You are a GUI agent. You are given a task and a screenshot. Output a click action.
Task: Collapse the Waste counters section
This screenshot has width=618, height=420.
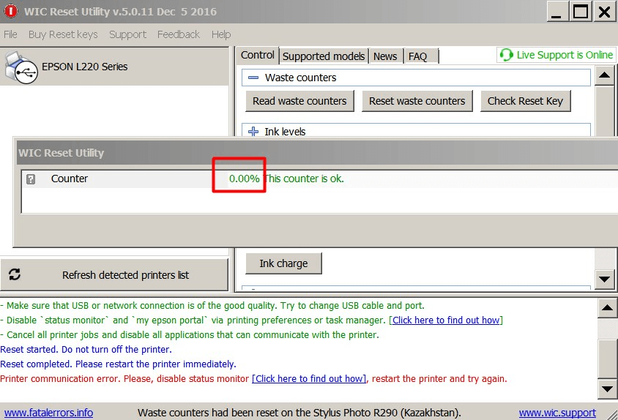coord(253,78)
